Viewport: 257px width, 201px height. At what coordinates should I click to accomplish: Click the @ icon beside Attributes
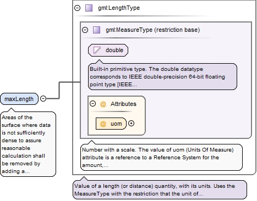(103, 104)
